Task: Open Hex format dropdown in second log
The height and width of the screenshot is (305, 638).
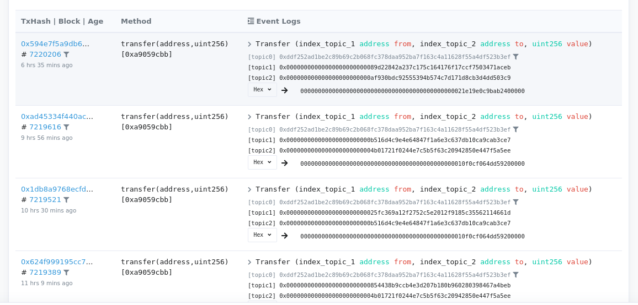Action: 262,162
